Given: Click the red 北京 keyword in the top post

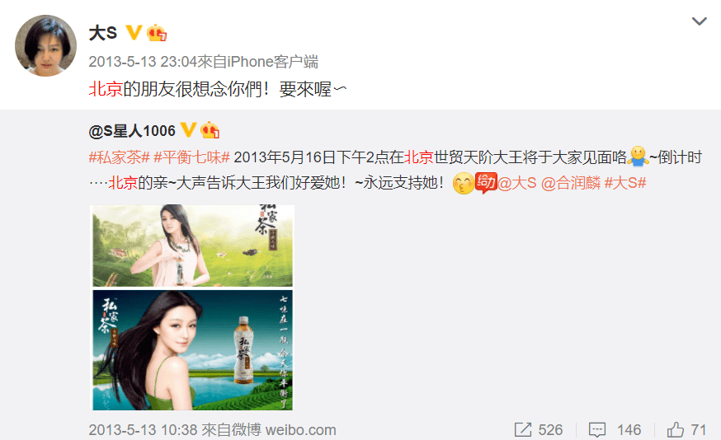Looking at the screenshot, I should click(106, 89).
